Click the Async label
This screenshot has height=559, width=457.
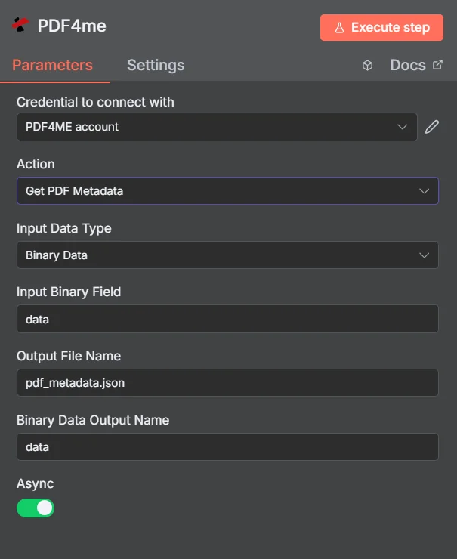coord(35,483)
